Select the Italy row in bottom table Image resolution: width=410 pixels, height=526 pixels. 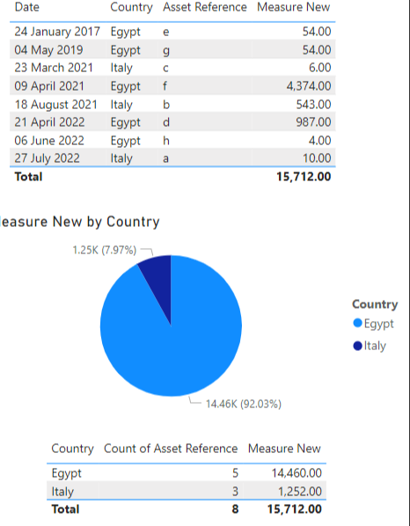[x=187, y=491]
